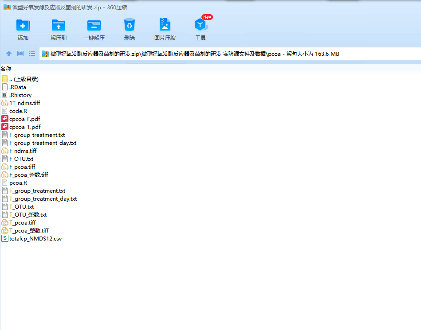
Task: Open the 图片压缩 image compress tool
Action: 165,25
